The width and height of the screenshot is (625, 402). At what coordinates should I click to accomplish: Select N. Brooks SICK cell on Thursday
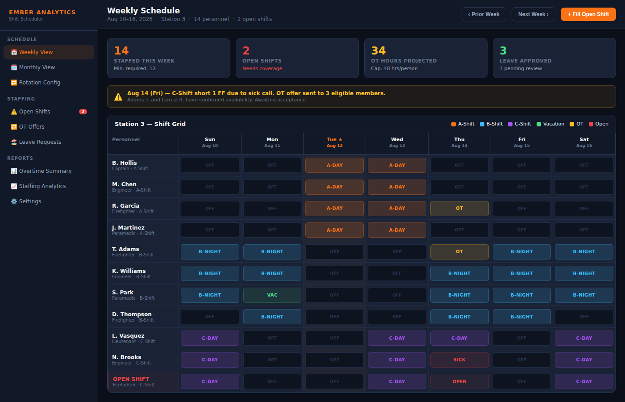coord(459,360)
